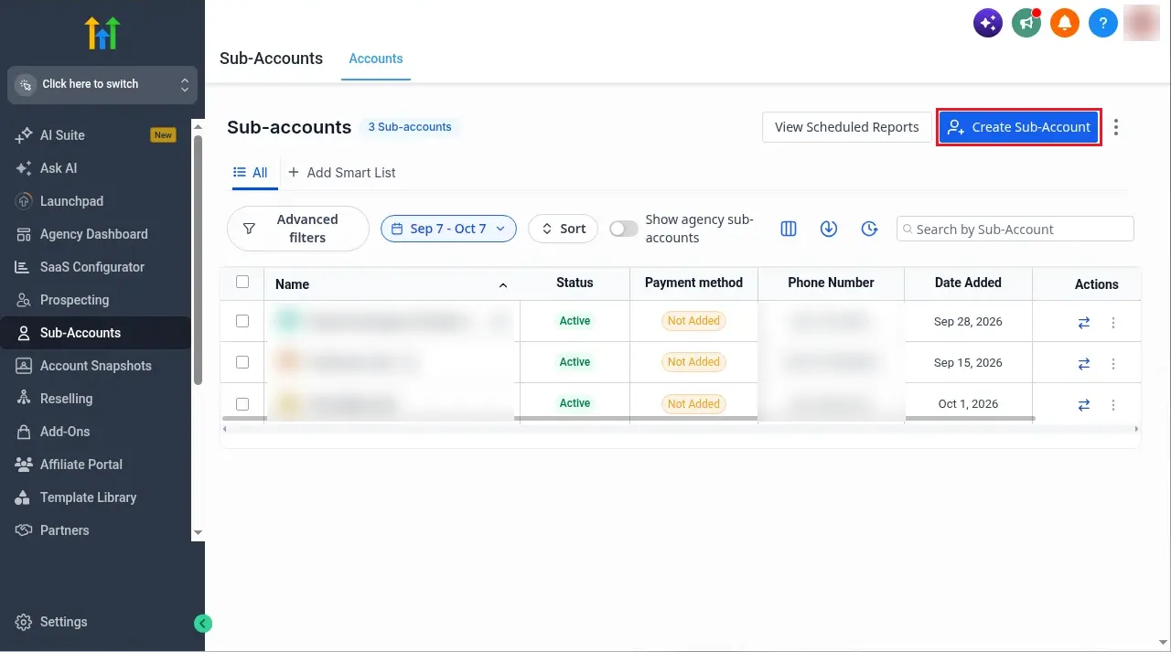
Task: Check the select-all header checkbox
Action: pyautogui.click(x=242, y=282)
